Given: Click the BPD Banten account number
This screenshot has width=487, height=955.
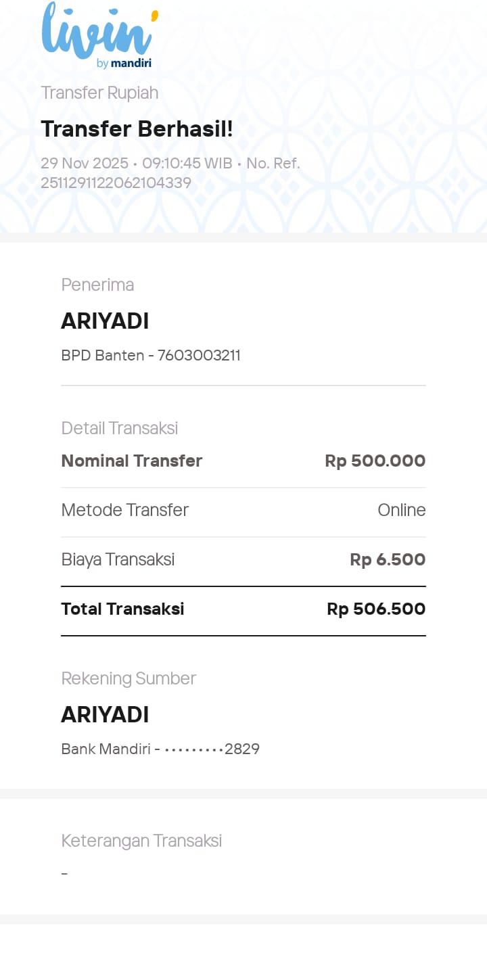Looking at the screenshot, I should click(x=151, y=355).
